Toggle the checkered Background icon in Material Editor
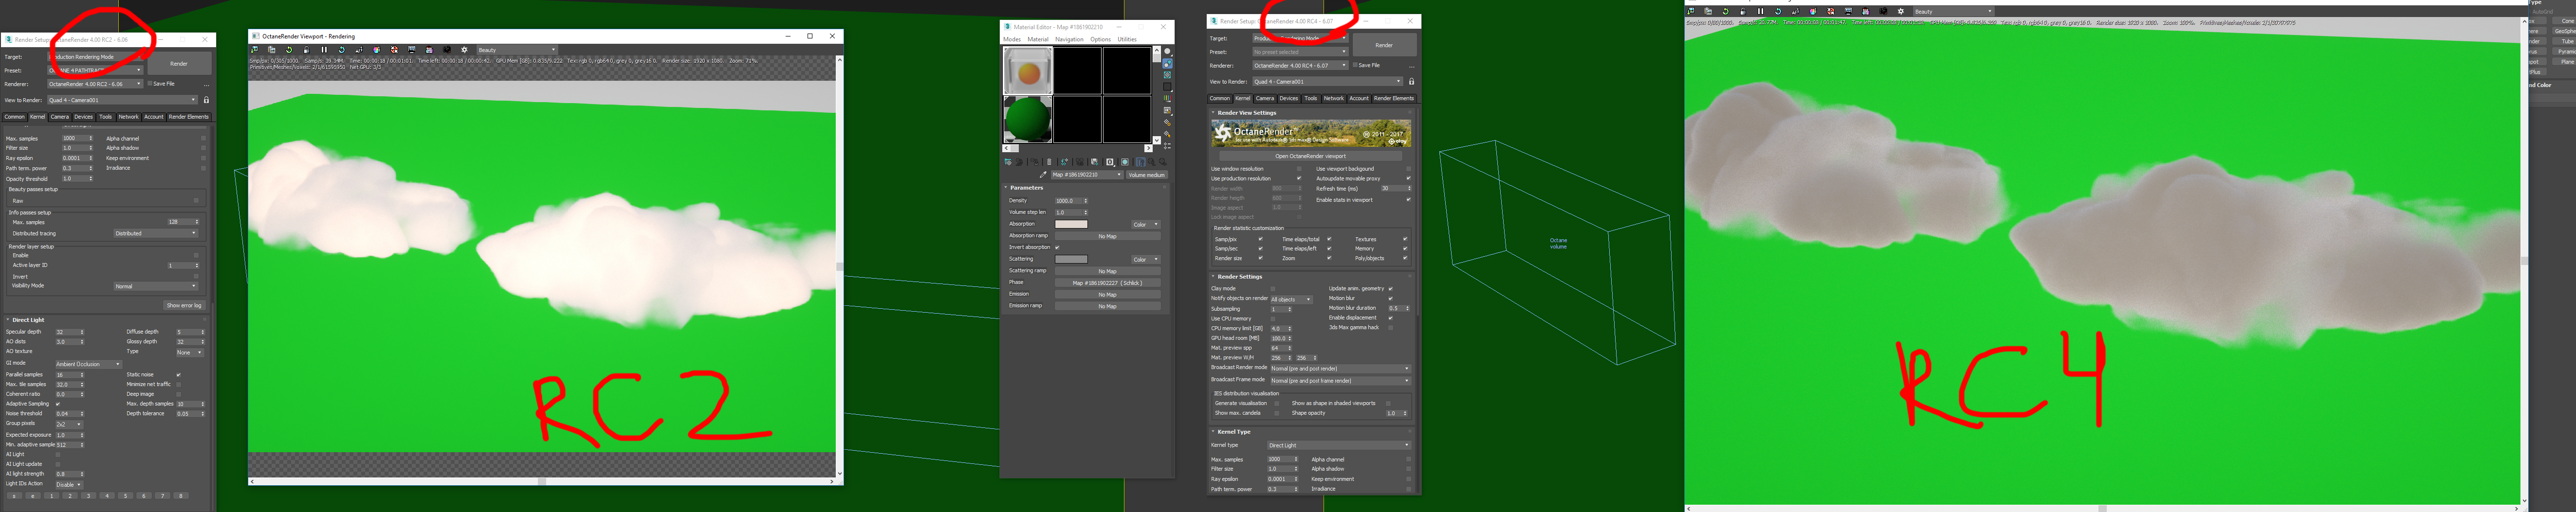This screenshot has width=2576, height=512. pos(1167,75)
